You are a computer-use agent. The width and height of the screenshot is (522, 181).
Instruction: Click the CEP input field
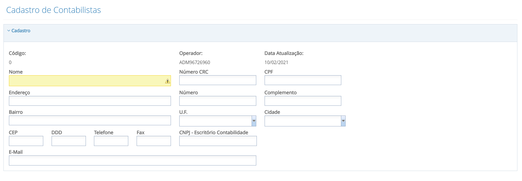coord(26,141)
